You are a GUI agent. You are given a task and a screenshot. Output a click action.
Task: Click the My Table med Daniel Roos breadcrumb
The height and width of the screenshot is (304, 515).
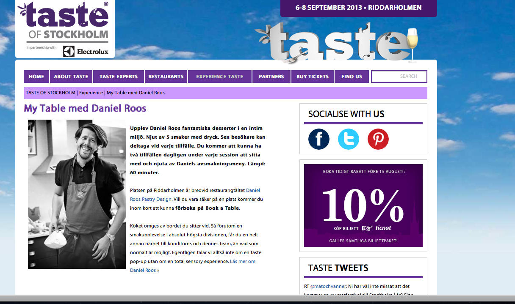tap(136, 93)
